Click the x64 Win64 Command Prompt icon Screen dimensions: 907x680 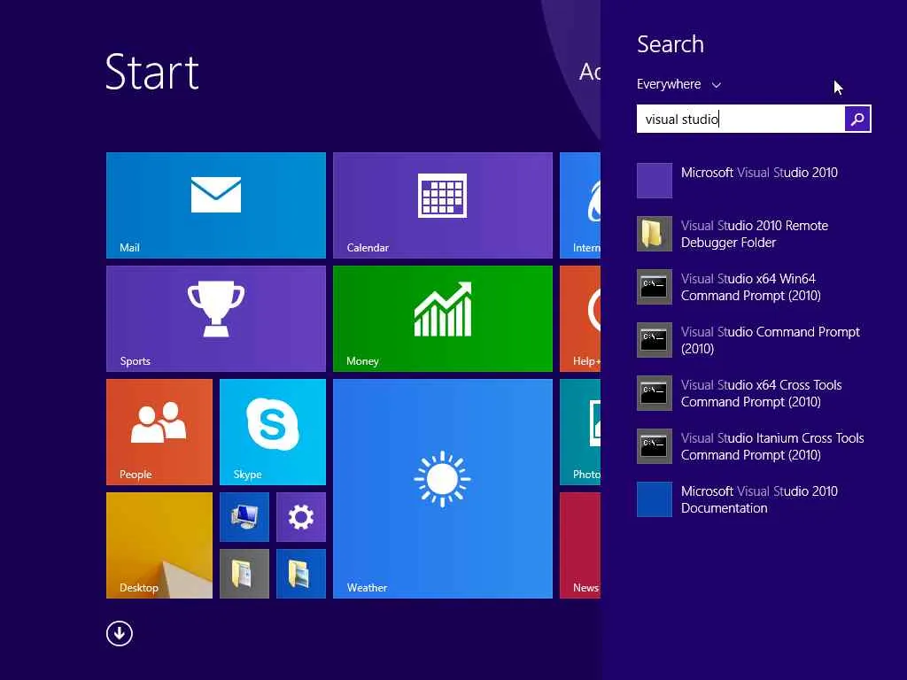tap(655, 287)
